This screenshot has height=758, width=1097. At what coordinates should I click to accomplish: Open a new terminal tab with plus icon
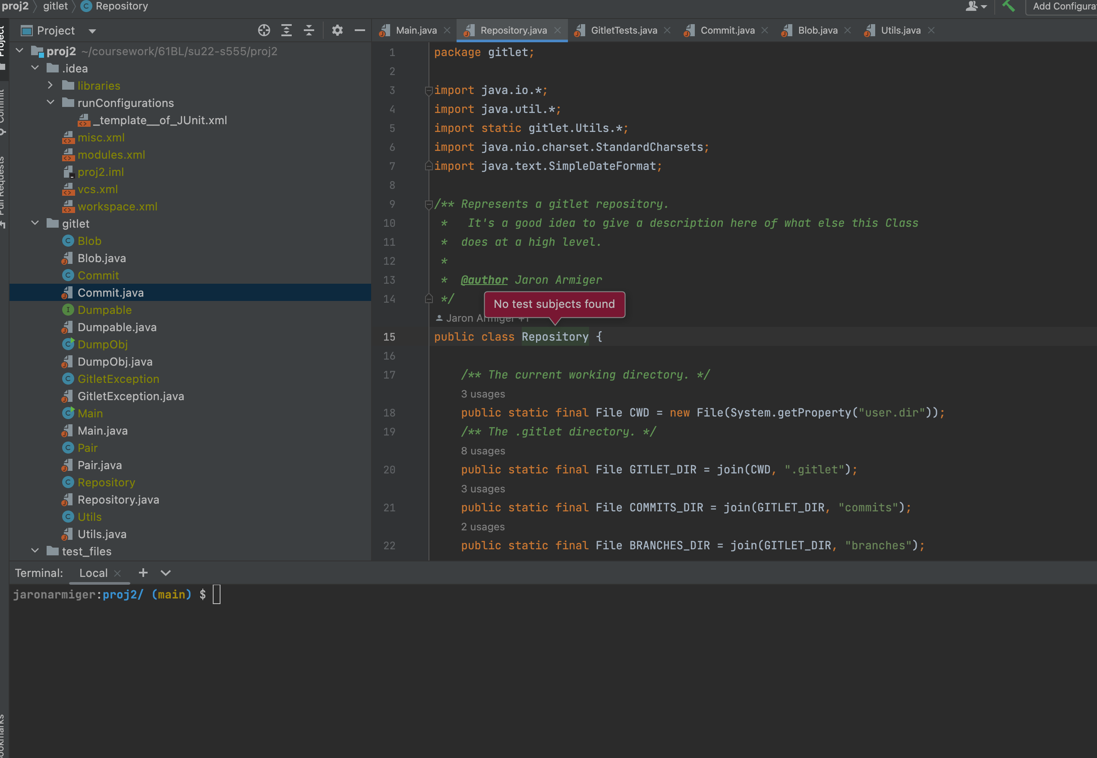point(142,573)
